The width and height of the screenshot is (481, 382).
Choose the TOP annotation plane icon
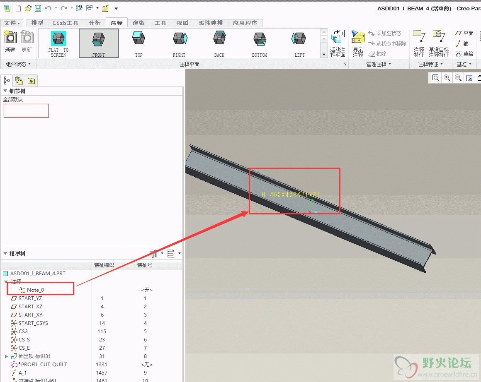(138, 43)
